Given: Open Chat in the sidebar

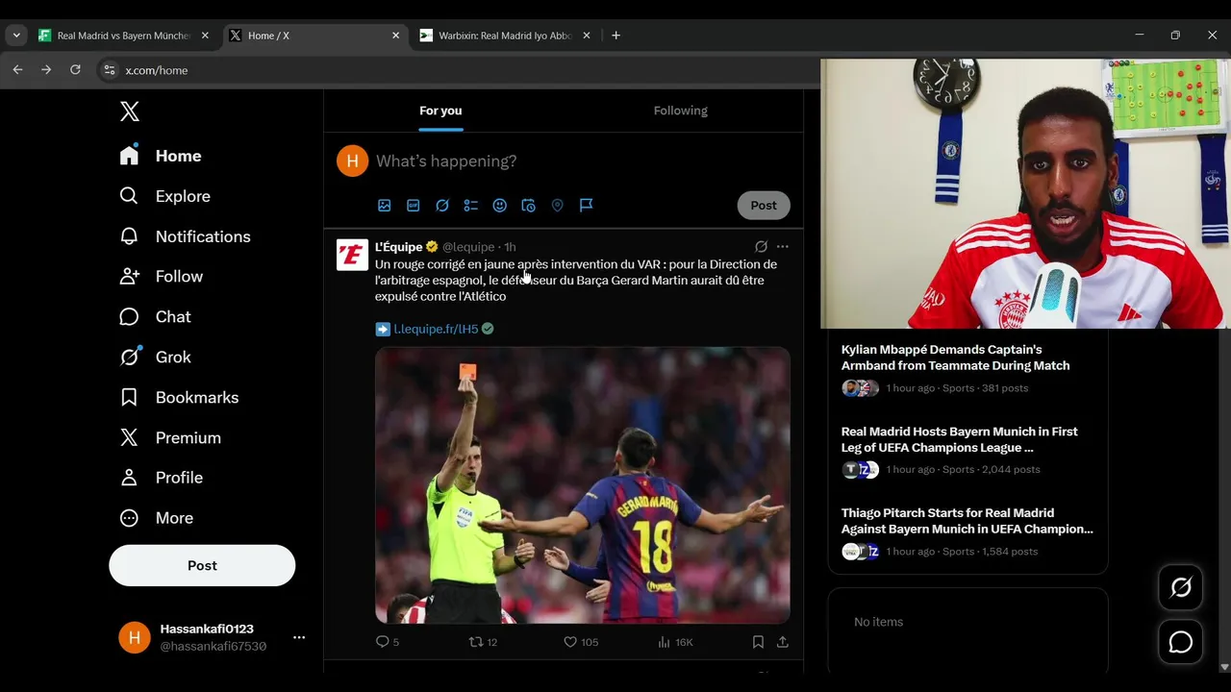Looking at the screenshot, I should pos(155,316).
